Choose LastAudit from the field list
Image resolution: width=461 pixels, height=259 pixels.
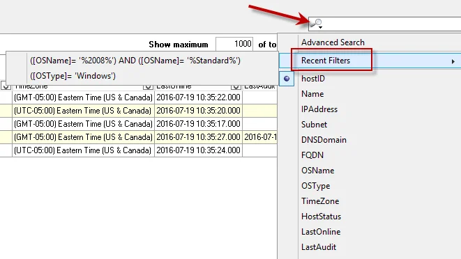[319, 247]
